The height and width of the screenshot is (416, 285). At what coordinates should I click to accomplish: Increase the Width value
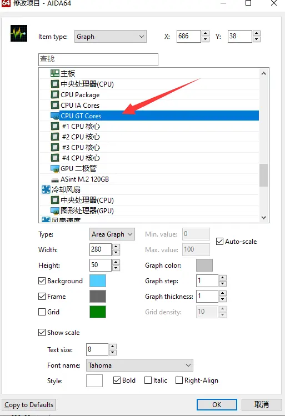(116, 247)
